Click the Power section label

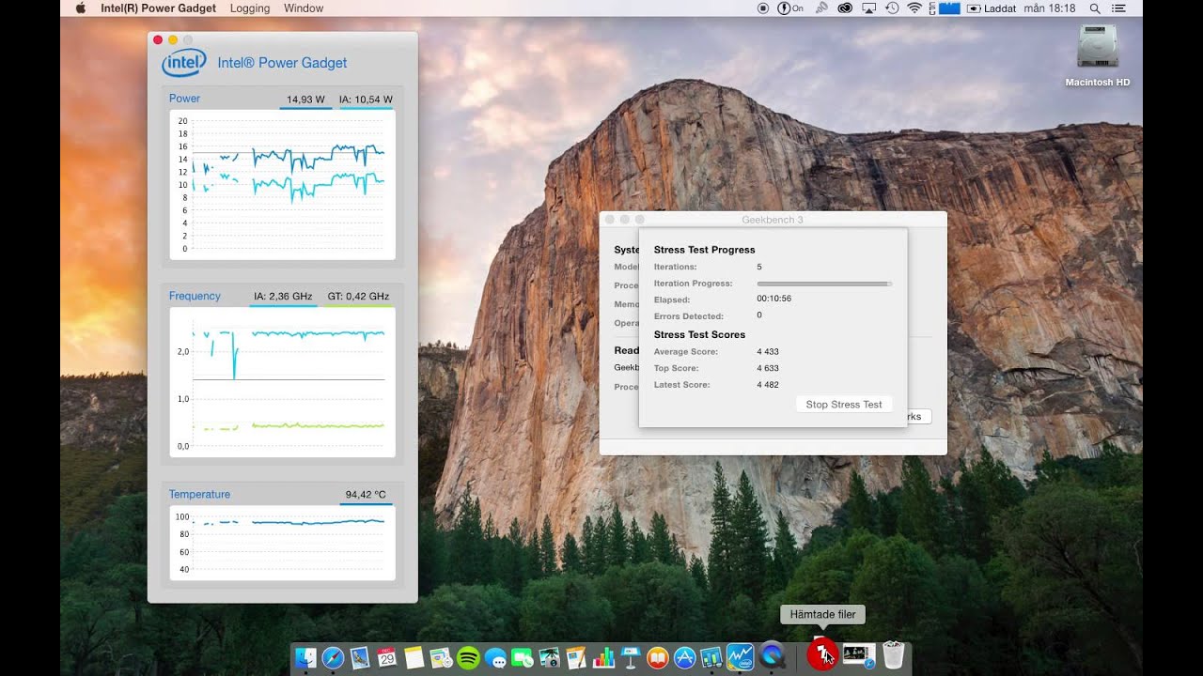click(184, 99)
